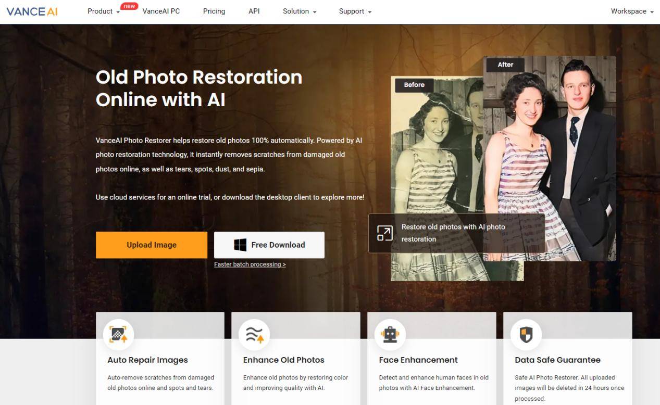Click the VanceAI logo
The width and height of the screenshot is (660, 405).
click(32, 11)
